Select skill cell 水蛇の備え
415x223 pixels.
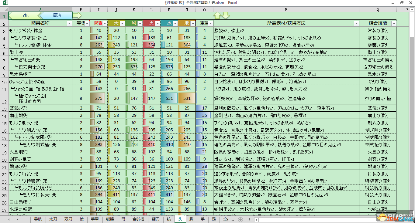378,209
